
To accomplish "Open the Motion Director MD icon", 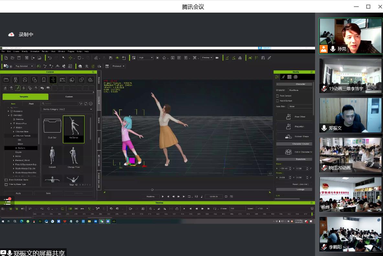I will pos(6,66).
